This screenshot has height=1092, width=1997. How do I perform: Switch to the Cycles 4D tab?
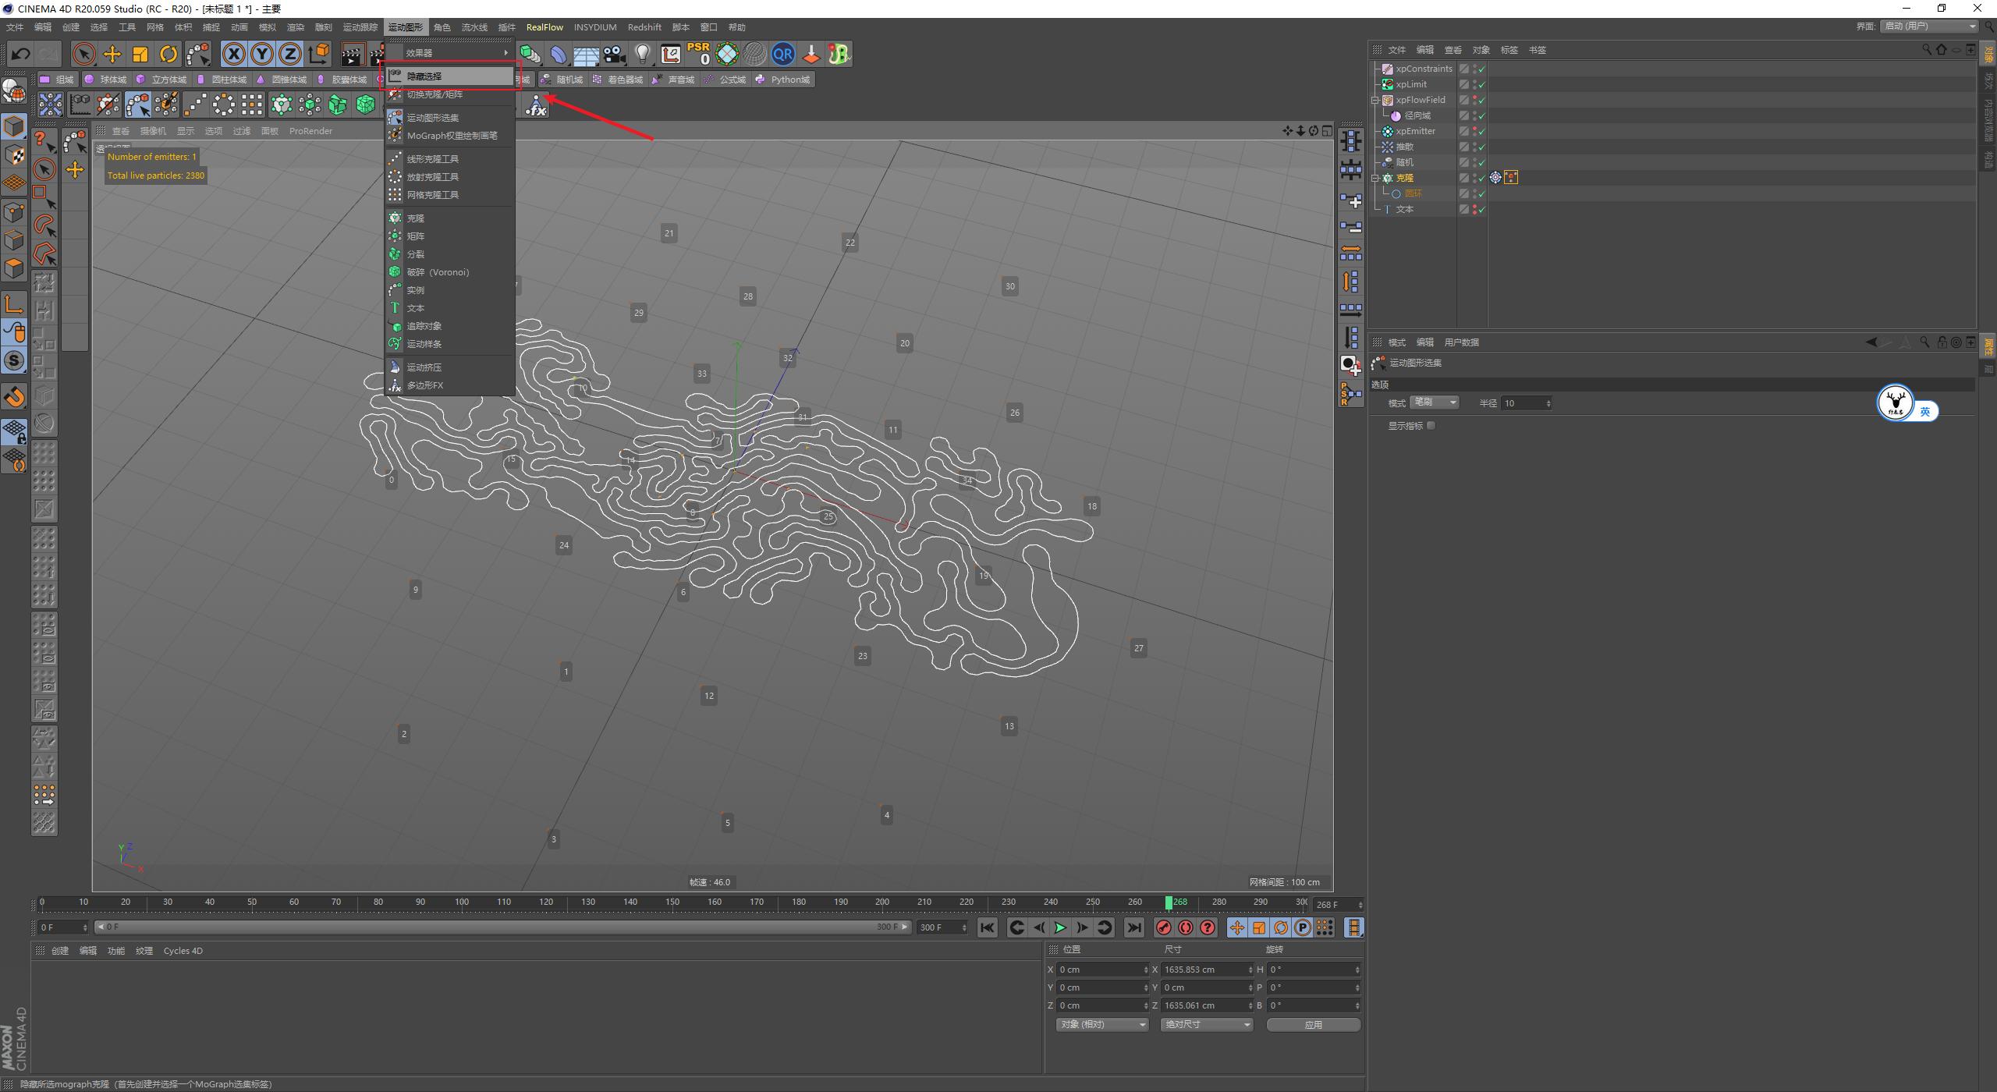click(183, 950)
